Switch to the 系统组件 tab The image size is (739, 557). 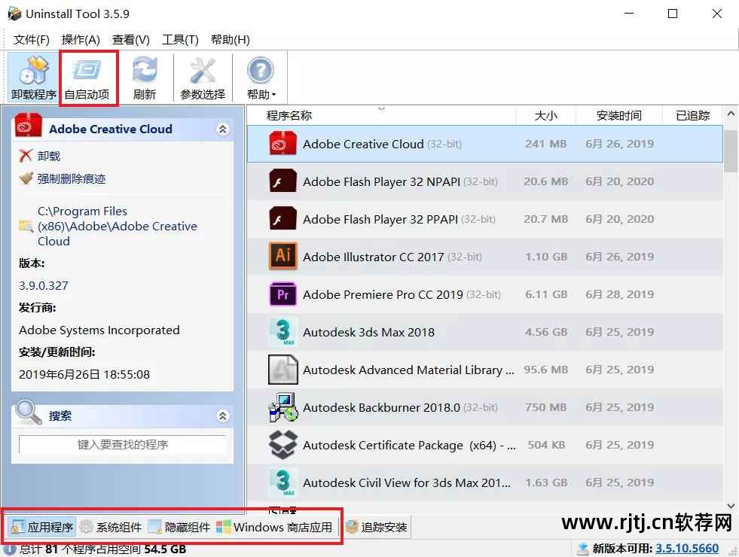click(x=111, y=527)
